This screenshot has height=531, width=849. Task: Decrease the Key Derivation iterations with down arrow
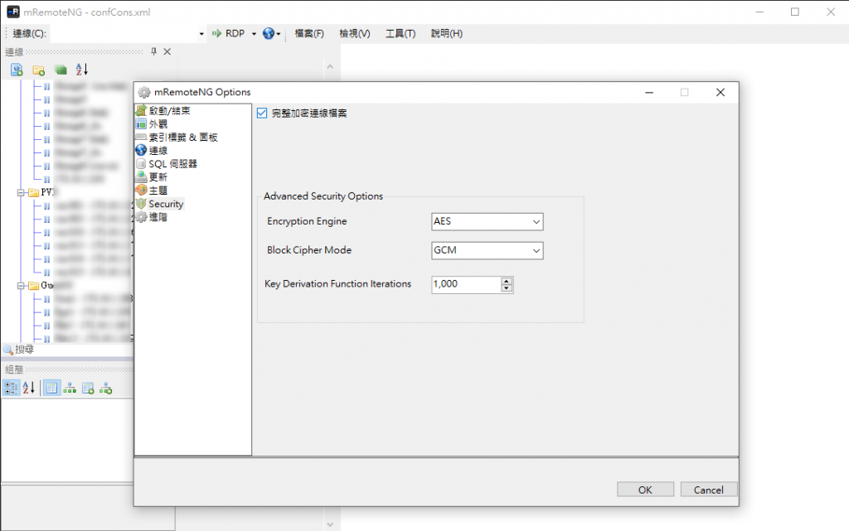[507, 288]
